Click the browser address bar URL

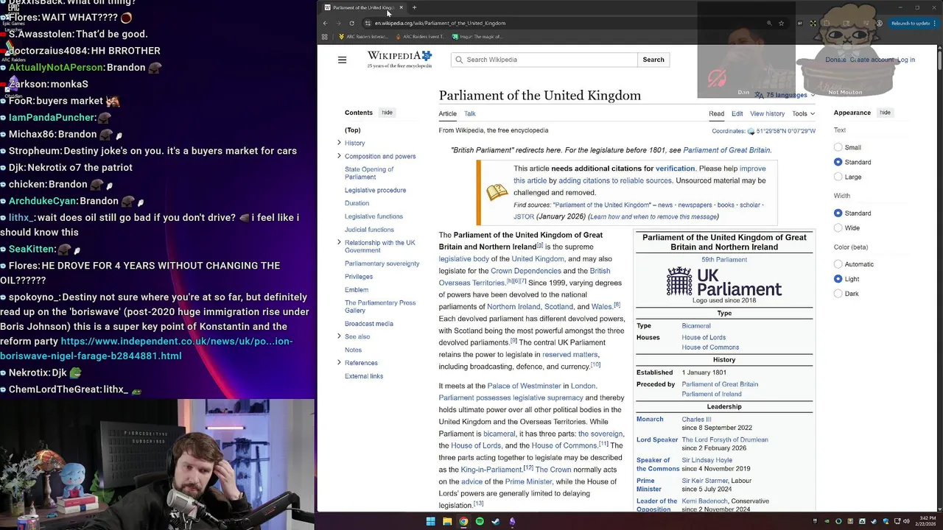pos(440,23)
